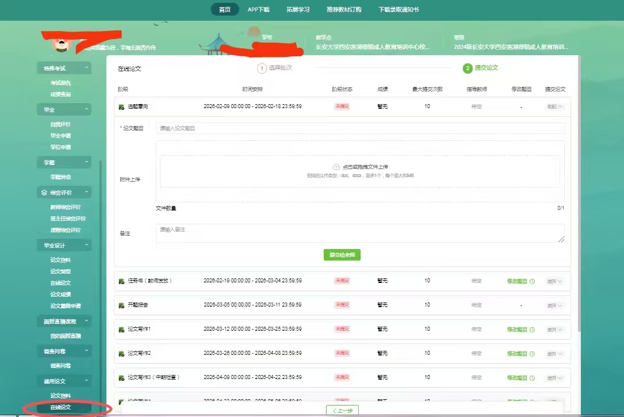Viewport: 624px width, 417px height.
Task: Open 推荐教材订购 in the top navigation
Action: point(344,10)
